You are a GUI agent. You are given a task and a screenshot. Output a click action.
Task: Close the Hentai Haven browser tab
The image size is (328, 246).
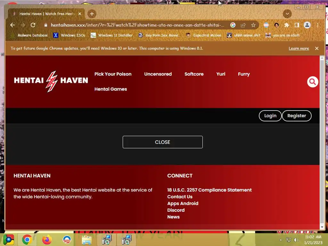tap(80, 14)
